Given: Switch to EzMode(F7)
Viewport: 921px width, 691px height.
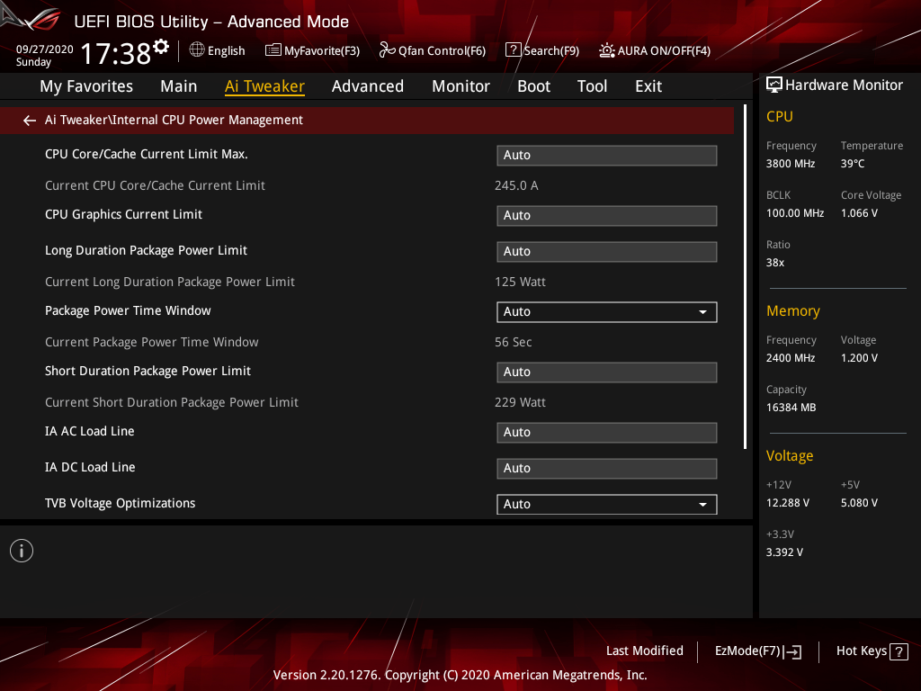Looking at the screenshot, I should [757, 651].
